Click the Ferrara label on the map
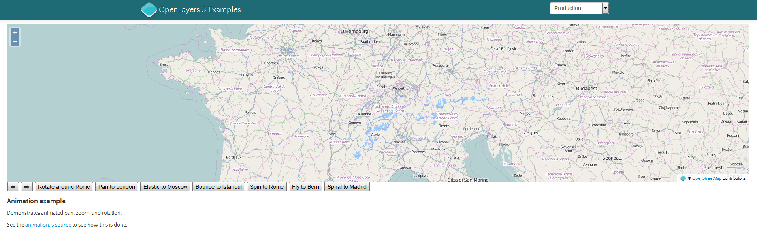This screenshot has height=247, width=757. click(x=453, y=158)
